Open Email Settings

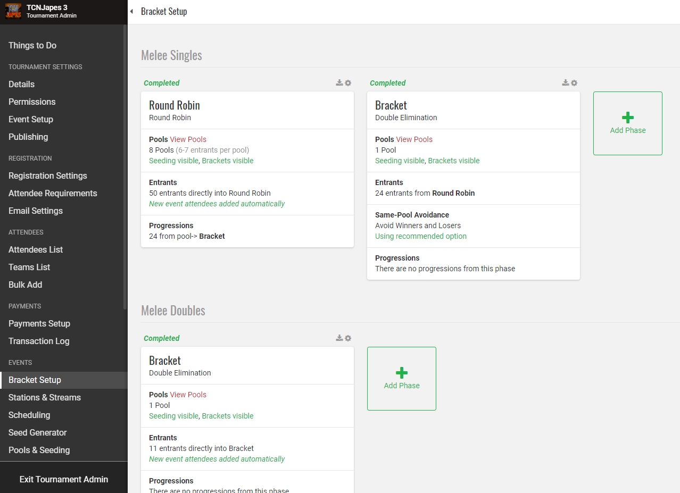(x=36, y=211)
